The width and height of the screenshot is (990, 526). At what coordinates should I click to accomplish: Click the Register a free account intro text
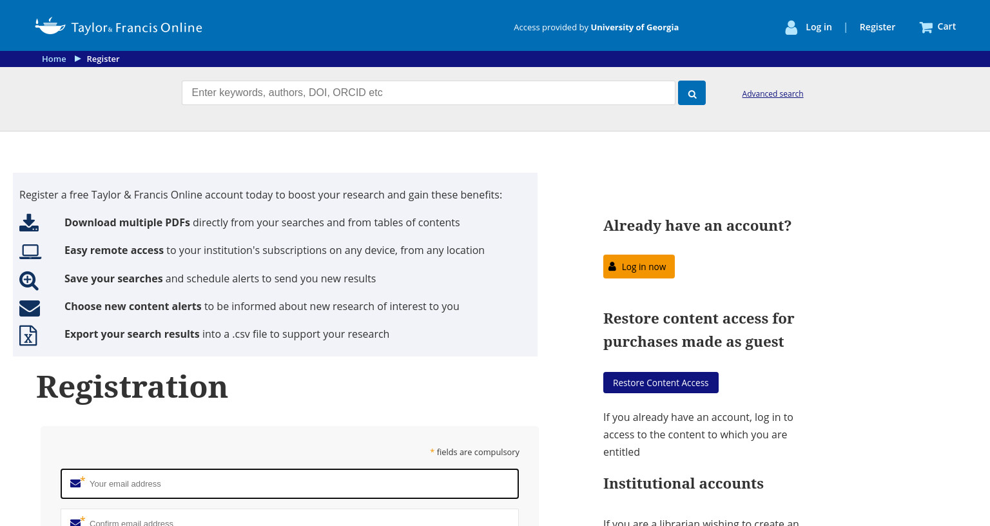click(260, 195)
